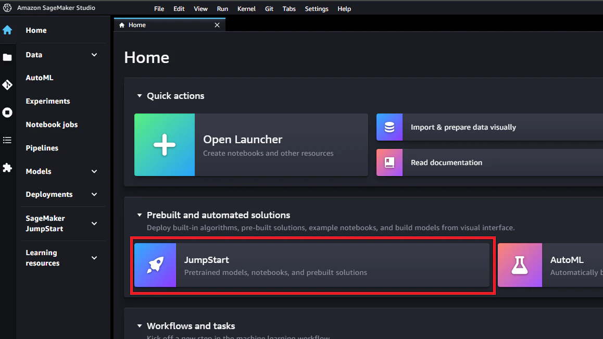Screen dimensions: 603x339
Task: Click the AutoML flask icon
Action: tap(520, 265)
